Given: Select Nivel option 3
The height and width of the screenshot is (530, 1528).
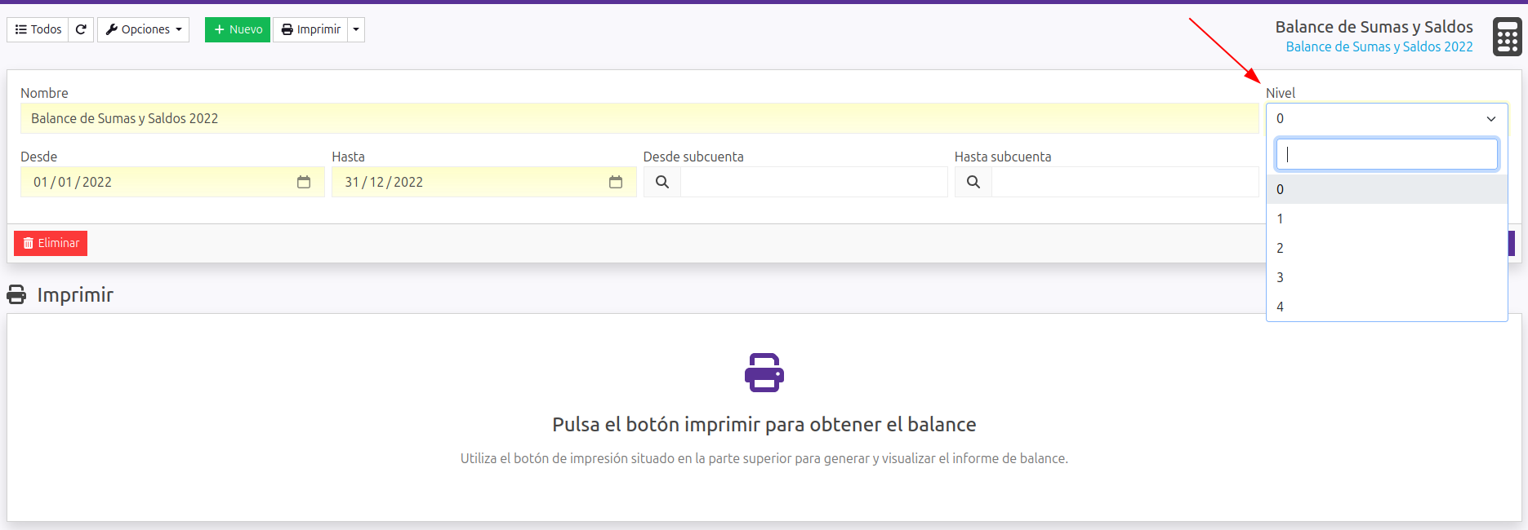Looking at the screenshot, I should pos(1387,277).
